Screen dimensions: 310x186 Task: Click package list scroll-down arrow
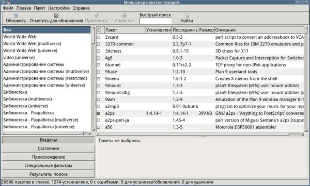point(306,130)
